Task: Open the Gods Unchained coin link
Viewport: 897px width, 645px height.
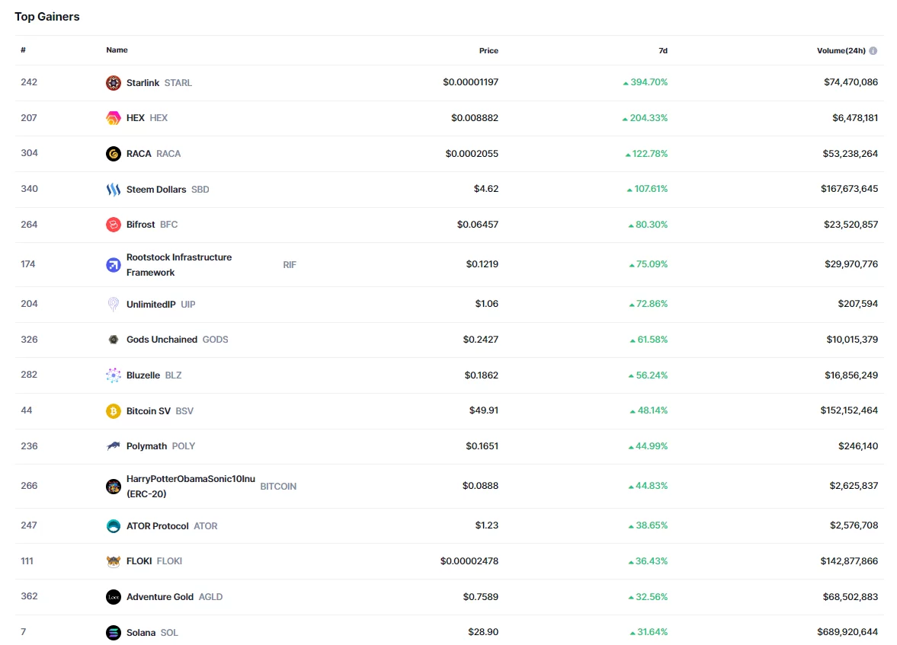Action: point(162,340)
